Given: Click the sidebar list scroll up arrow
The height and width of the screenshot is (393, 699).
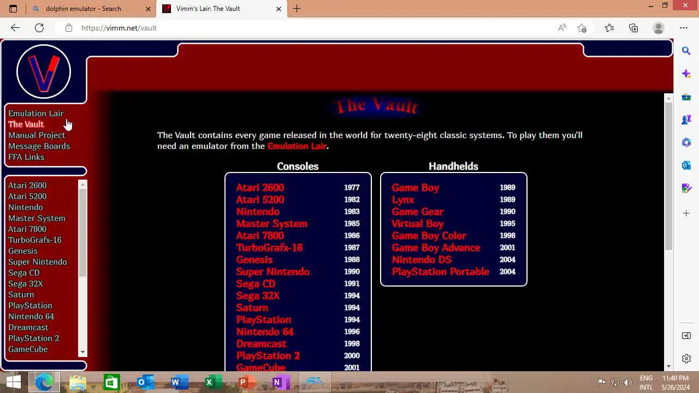Looking at the screenshot, I should pyautogui.click(x=82, y=184).
